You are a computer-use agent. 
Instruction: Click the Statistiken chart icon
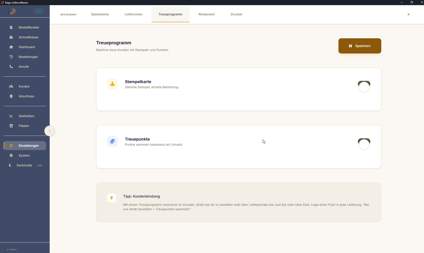pyautogui.click(x=11, y=116)
